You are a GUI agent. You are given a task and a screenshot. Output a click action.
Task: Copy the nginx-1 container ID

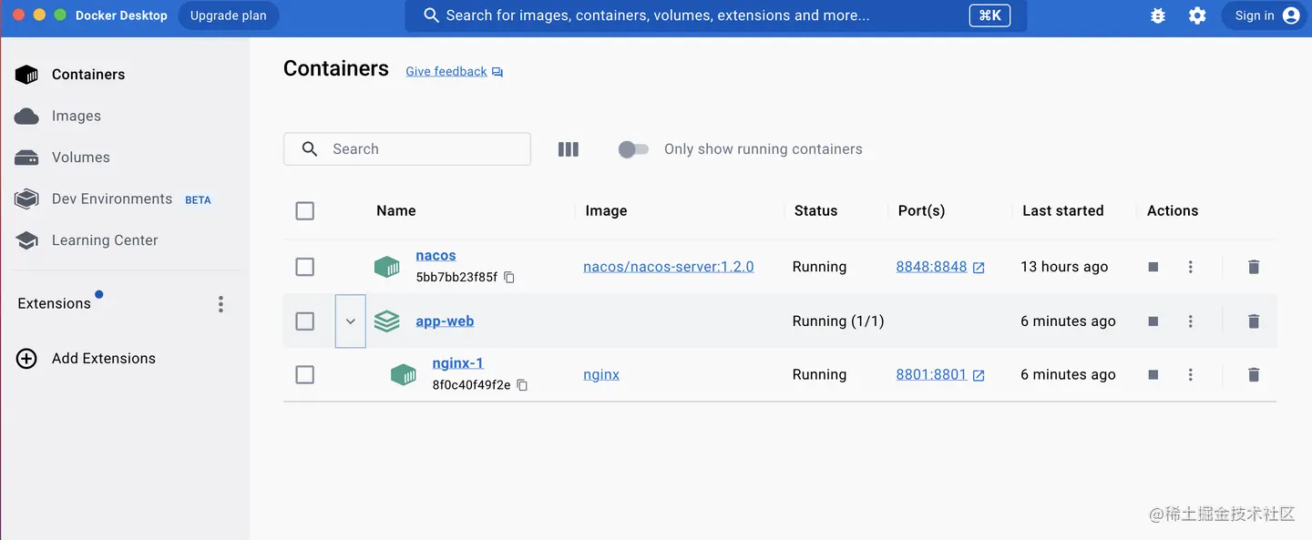tap(522, 385)
